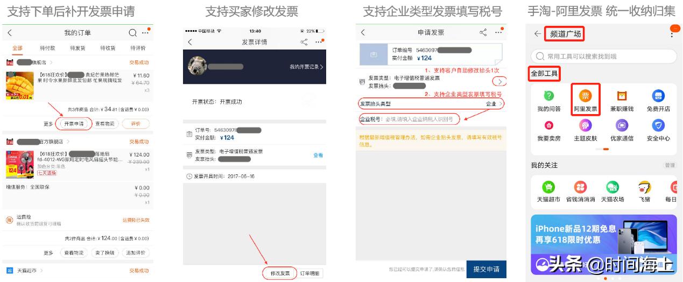Tap the 开票状态：开票成功 text
This screenshot has height=282, width=683.
click(x=217, y=102)
